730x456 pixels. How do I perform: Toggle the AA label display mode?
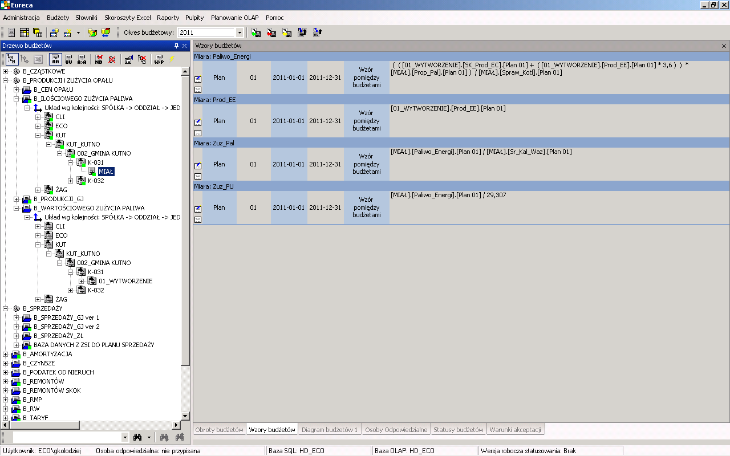(55, 59)
